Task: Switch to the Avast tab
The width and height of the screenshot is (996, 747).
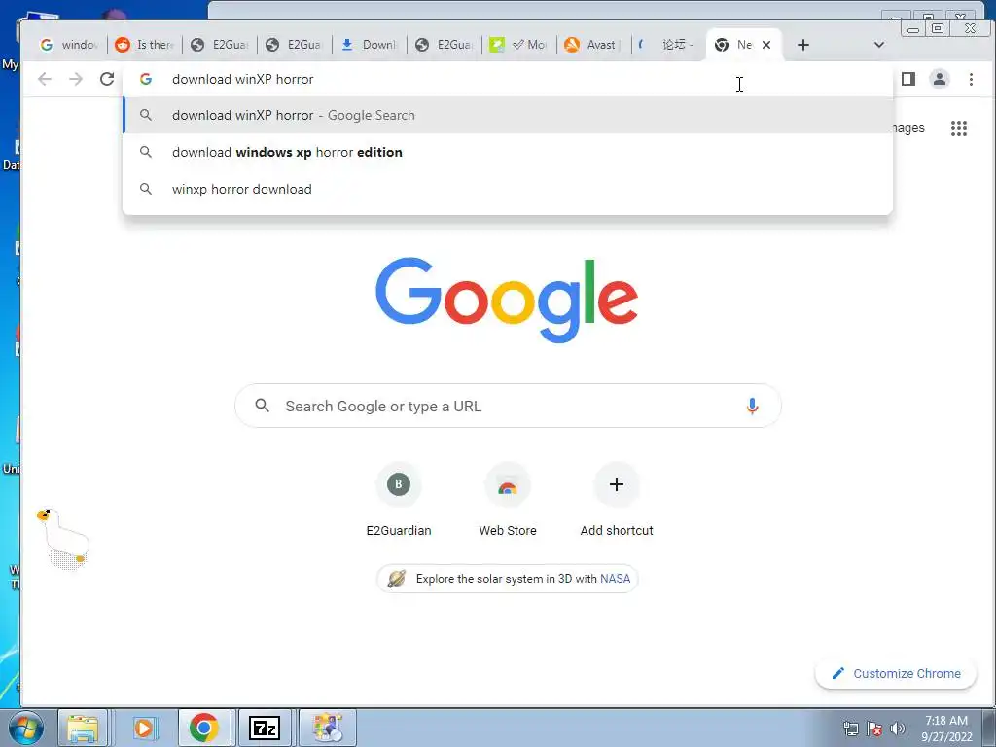Action: (x=594, y=45)
